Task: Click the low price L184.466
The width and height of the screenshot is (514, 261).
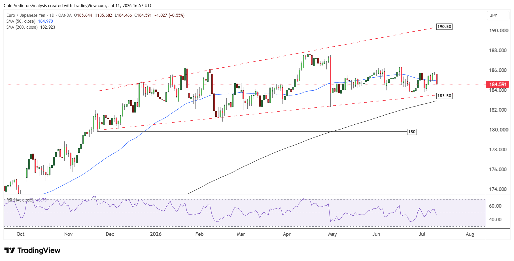Action: tap(123, 15)
